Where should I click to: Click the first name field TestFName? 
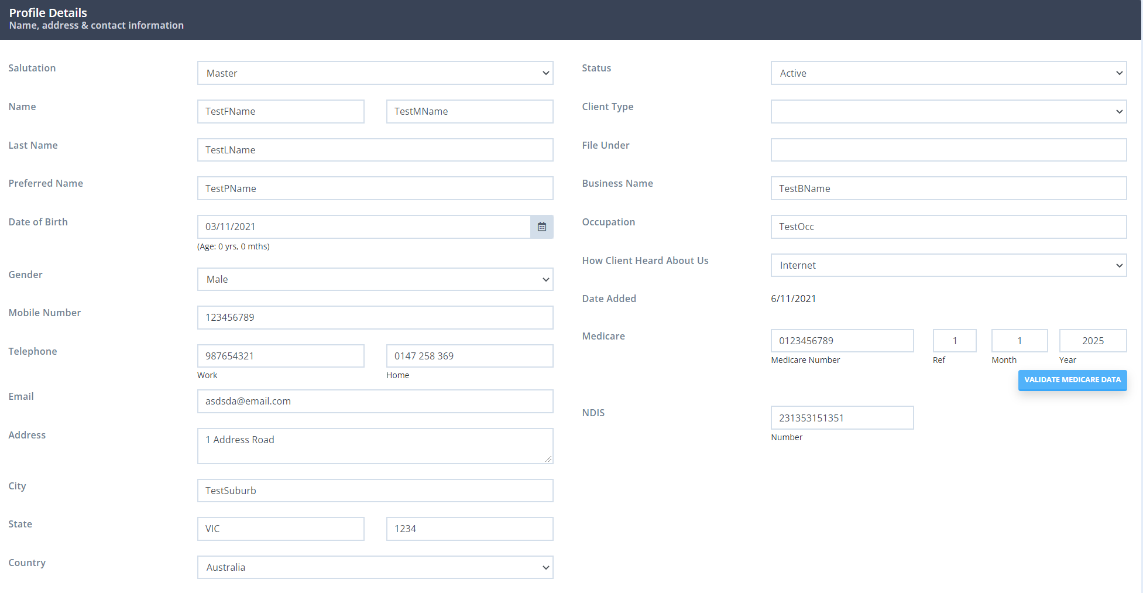pyautogui.click(x=281, y=111)
